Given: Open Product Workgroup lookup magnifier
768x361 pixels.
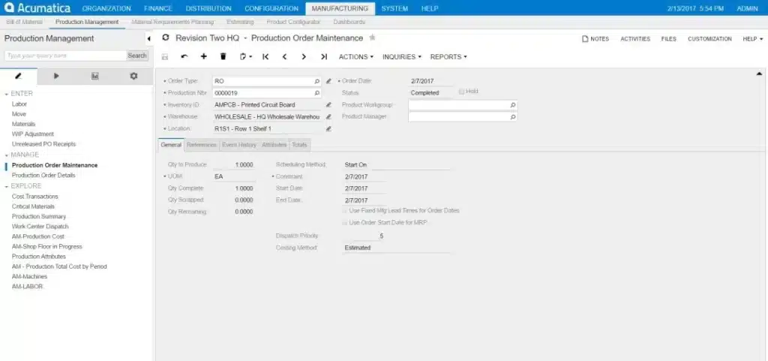Looking at the screenshot, I should [x=513, y=105].
